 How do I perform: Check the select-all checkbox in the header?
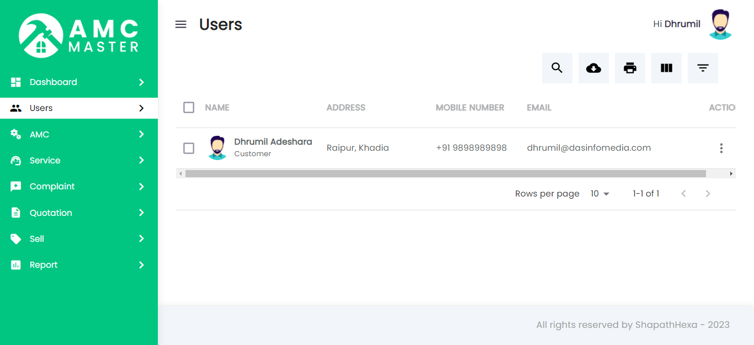point(189,108)
